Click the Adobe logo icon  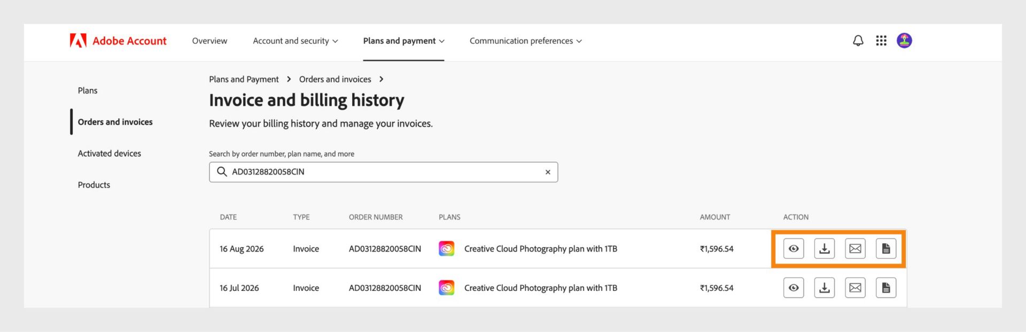click(78, 41)
